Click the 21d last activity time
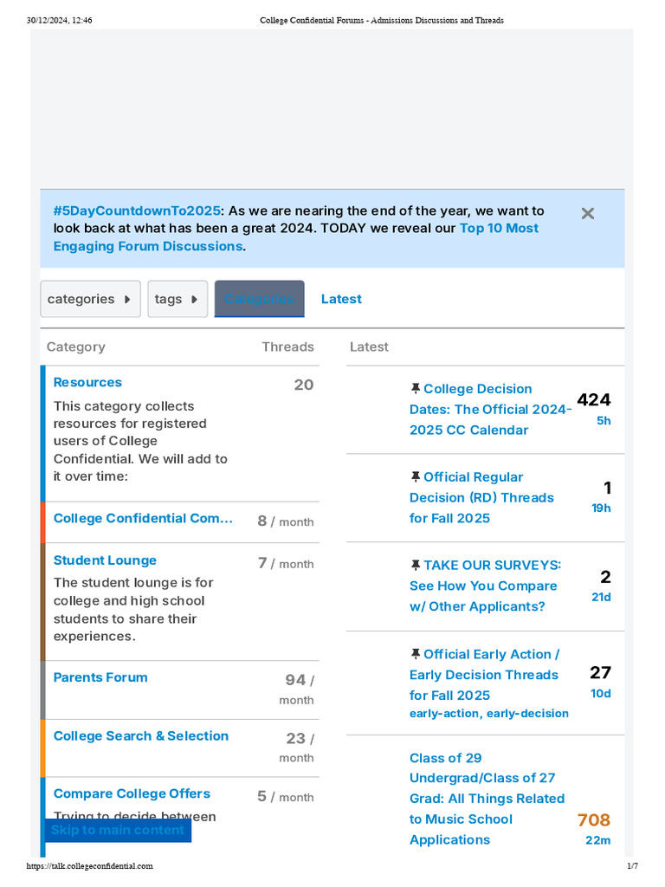 pyautogui.click(x=601, y=597)
